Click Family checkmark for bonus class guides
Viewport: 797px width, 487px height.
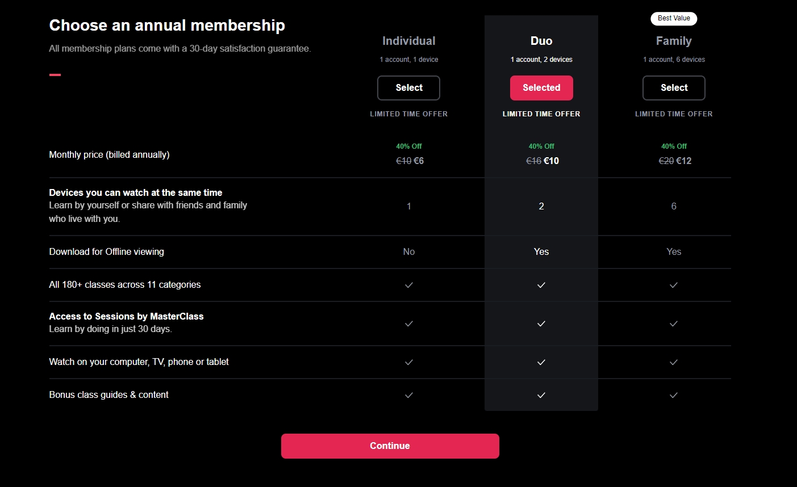click(674, 395)
